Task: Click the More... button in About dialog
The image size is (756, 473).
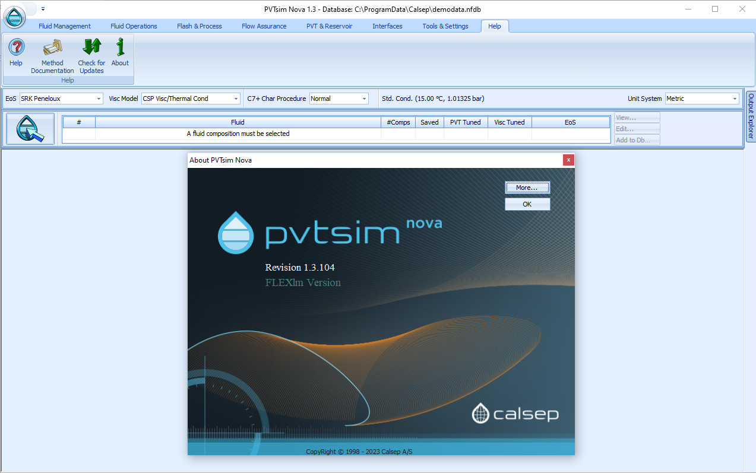Action: pyautogui.click(x=527, y=188)
